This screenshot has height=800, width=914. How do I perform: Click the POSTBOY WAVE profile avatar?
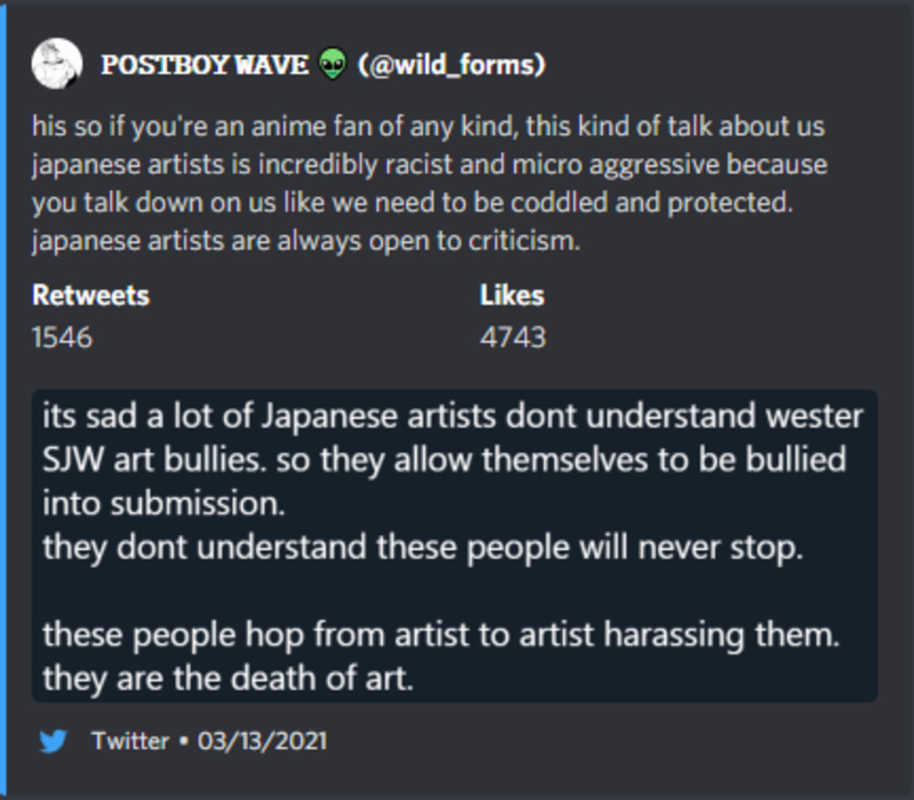56,64
